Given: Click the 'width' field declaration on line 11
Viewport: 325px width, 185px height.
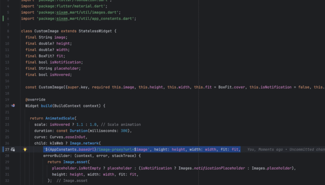Looking at the screenshot, I should pyautogui.click(x=62, y=50).
